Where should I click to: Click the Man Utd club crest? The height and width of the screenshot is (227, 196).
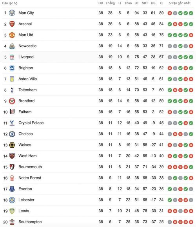pos(12,35)
